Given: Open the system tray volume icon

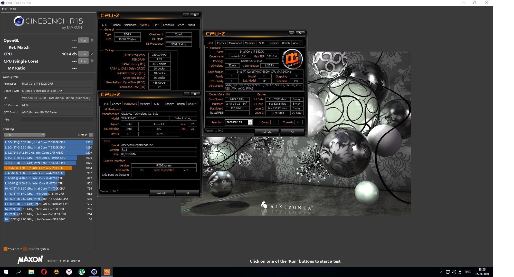Looking at the screenshot, I should click(x=454, y=272).
